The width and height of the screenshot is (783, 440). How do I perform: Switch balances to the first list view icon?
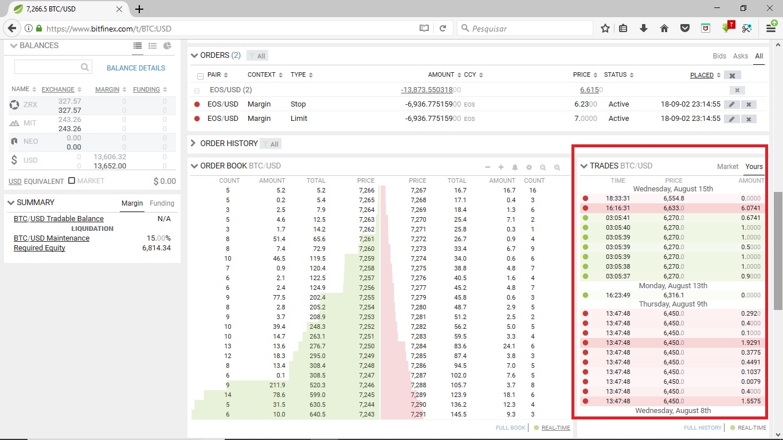[x=138, y=46]
